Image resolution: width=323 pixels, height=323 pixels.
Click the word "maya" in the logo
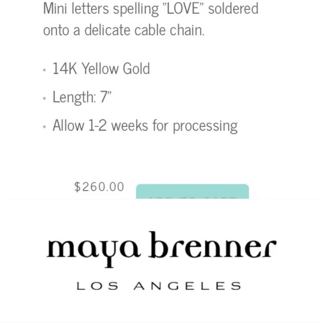pyautogui.click(x=94, y=249)
